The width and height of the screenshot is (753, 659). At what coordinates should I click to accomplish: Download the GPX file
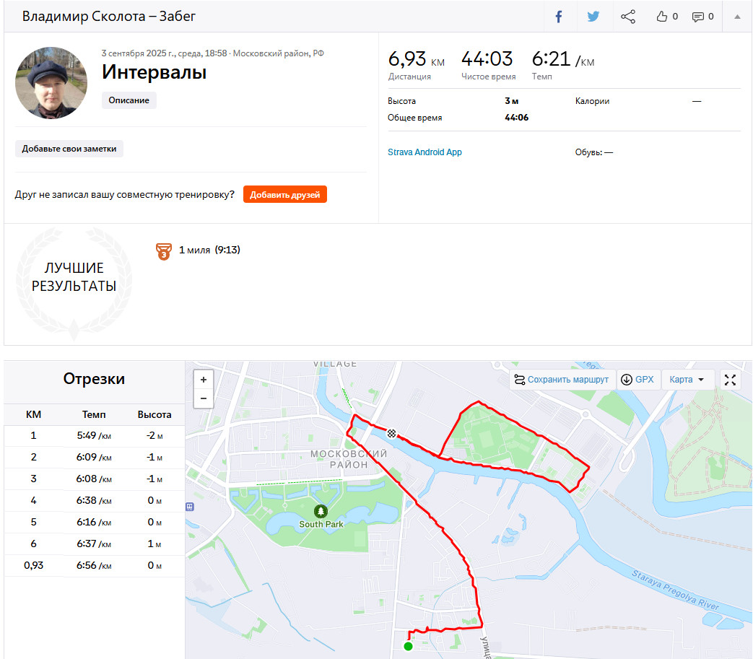(637, 380)
